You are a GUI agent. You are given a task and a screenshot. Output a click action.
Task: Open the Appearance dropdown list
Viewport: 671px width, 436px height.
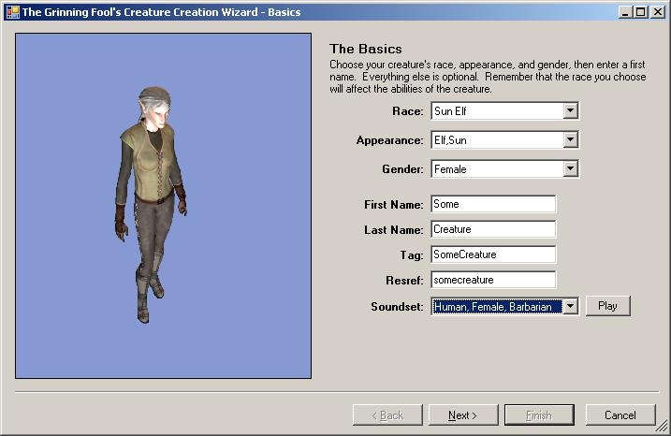570,140
